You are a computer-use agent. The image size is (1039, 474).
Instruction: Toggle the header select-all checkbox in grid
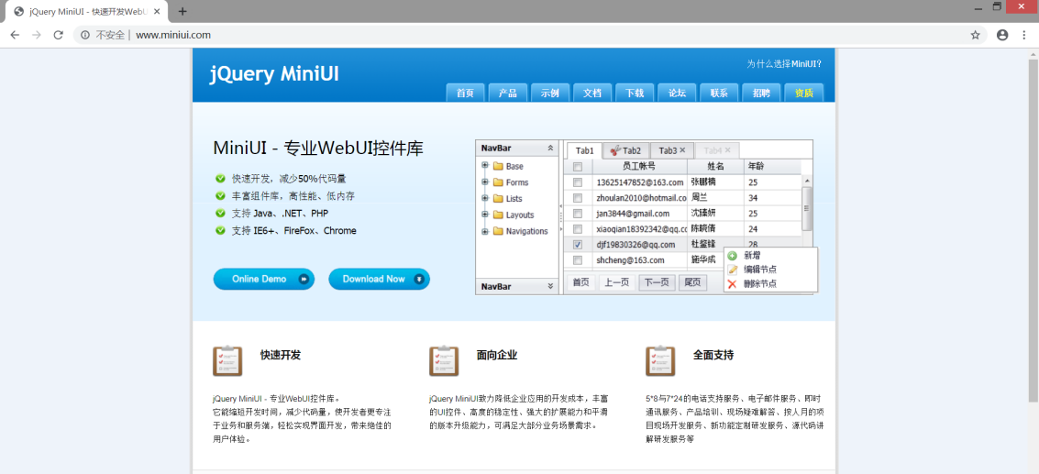577,167
